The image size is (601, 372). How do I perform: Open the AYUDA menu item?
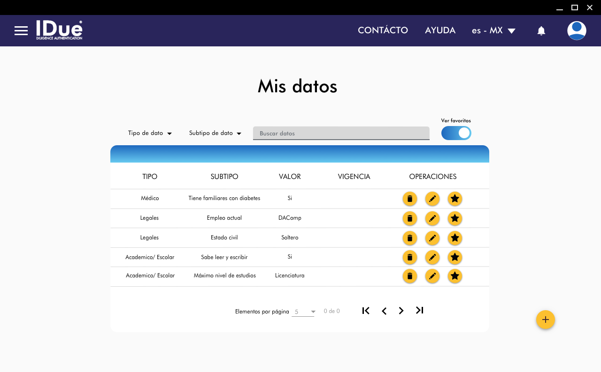[440, 30]
